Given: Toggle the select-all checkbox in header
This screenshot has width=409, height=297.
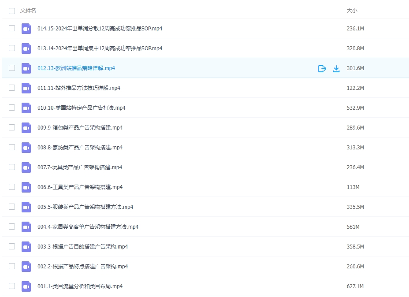Looking at the screenshot, I should [x=12, y=11].
